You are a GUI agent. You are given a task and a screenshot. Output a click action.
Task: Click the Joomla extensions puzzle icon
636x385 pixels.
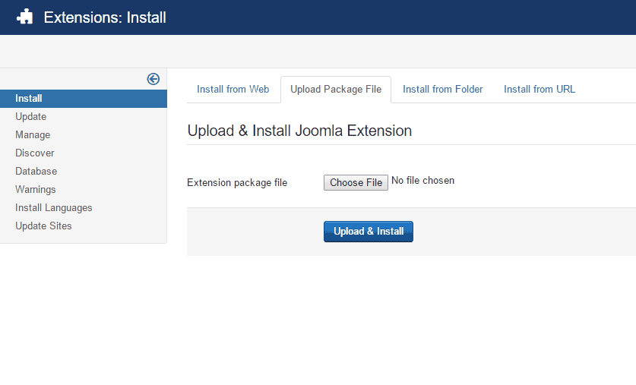tap(24, 17)
